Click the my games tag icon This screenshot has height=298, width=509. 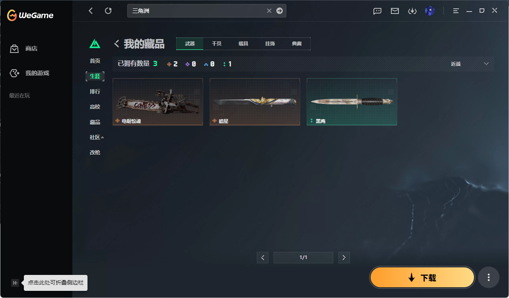14,73
